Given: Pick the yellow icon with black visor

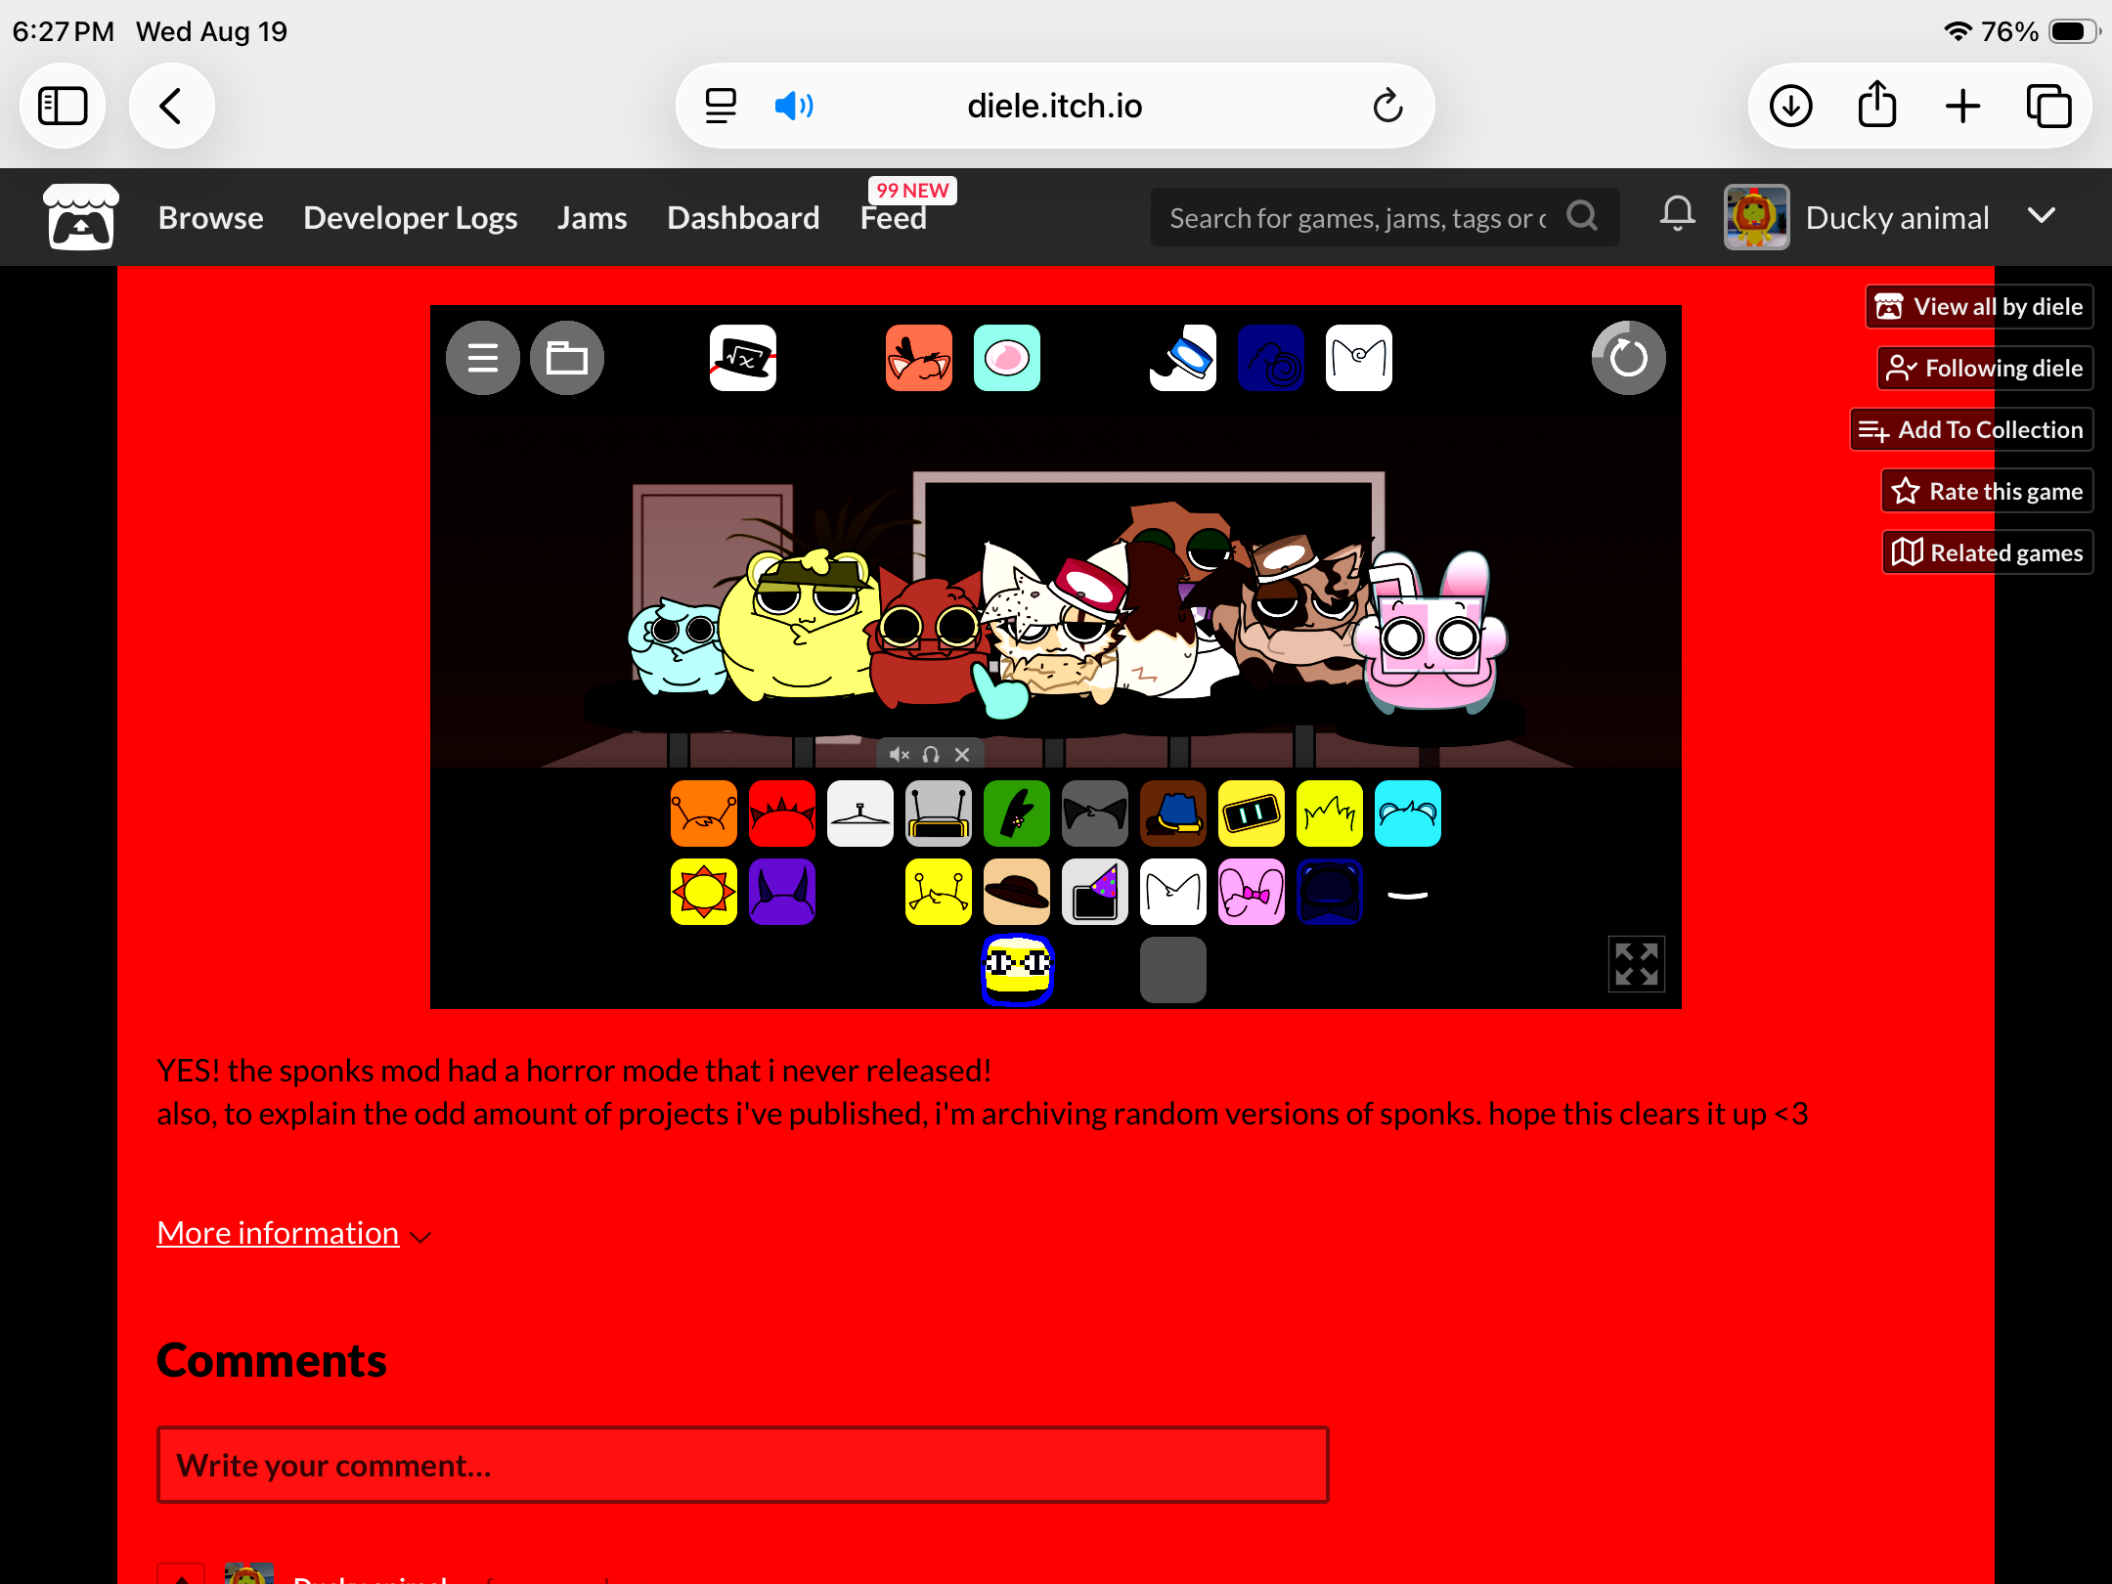Looking at the screenshot, I should coord(1252,814).
